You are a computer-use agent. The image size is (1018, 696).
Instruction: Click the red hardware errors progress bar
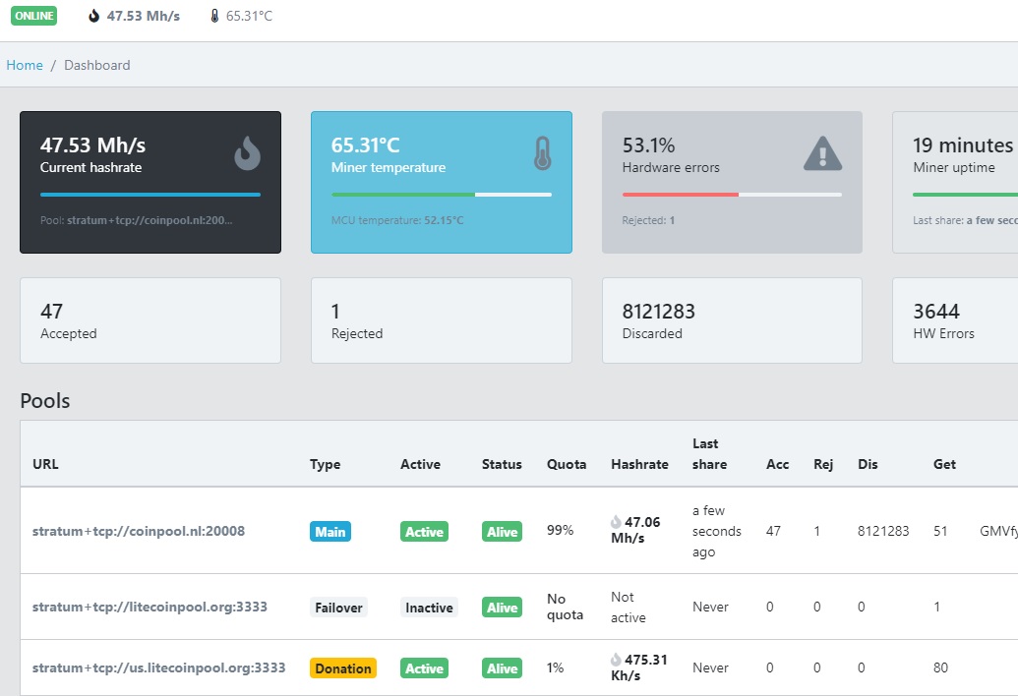(681, 194)
